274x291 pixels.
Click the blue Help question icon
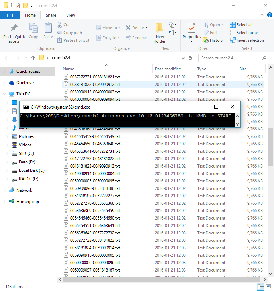pos(269,15)
